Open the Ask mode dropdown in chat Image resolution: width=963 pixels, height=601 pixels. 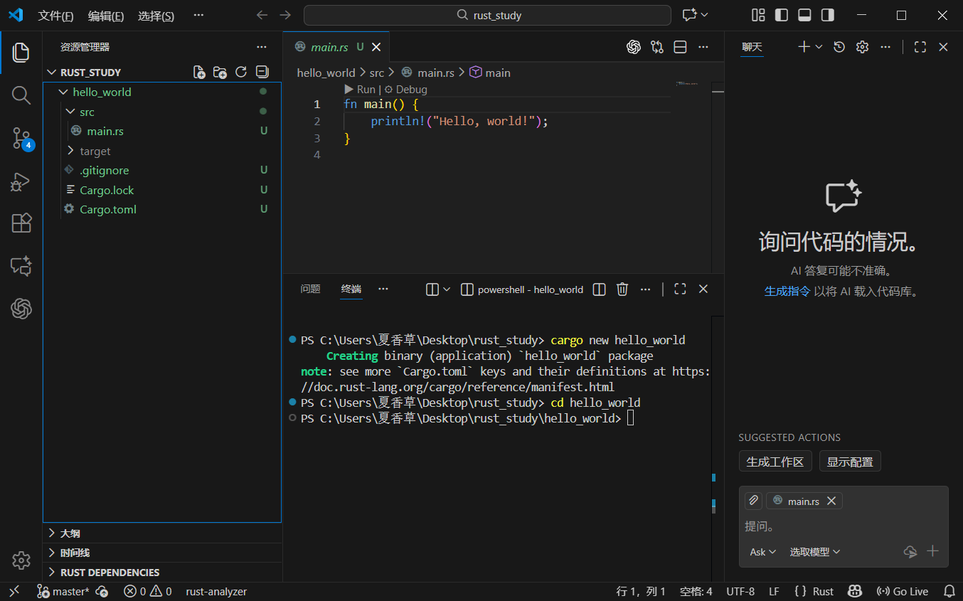tap(762, 552)
